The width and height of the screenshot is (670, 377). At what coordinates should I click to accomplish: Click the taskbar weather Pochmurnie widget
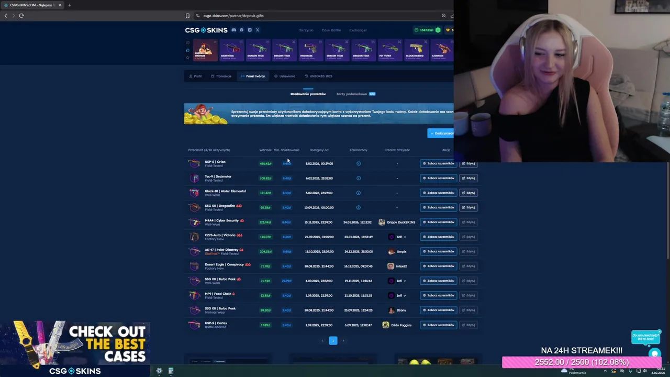[x=574, y=371]
